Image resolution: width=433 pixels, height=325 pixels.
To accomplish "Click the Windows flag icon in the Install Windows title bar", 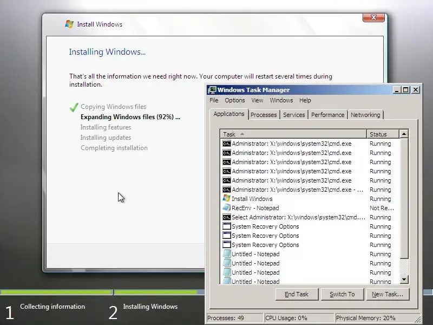I will tap(69, 24).
